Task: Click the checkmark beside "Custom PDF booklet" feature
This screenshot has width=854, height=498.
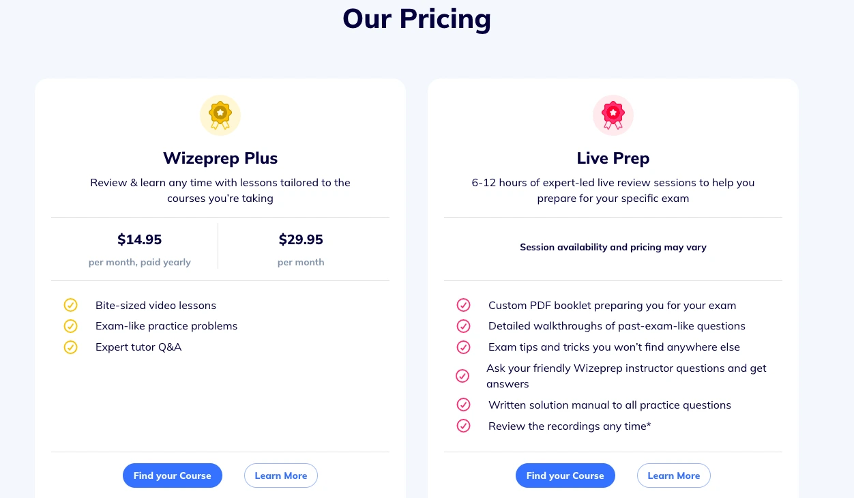Action: click(463, 305)
